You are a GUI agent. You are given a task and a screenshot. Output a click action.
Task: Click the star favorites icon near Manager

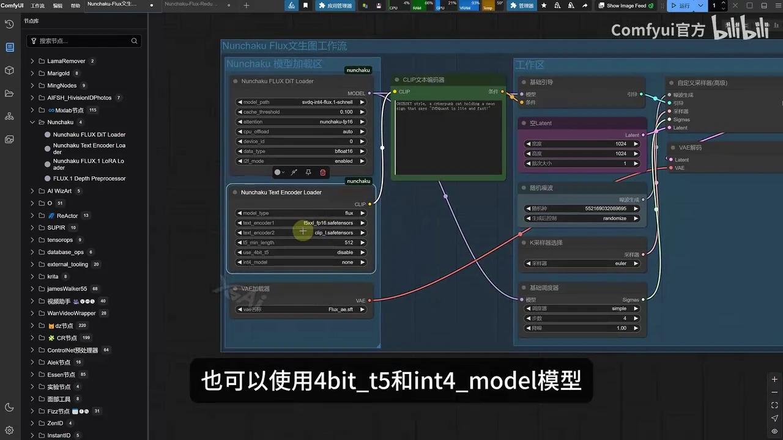pos(544,5)
